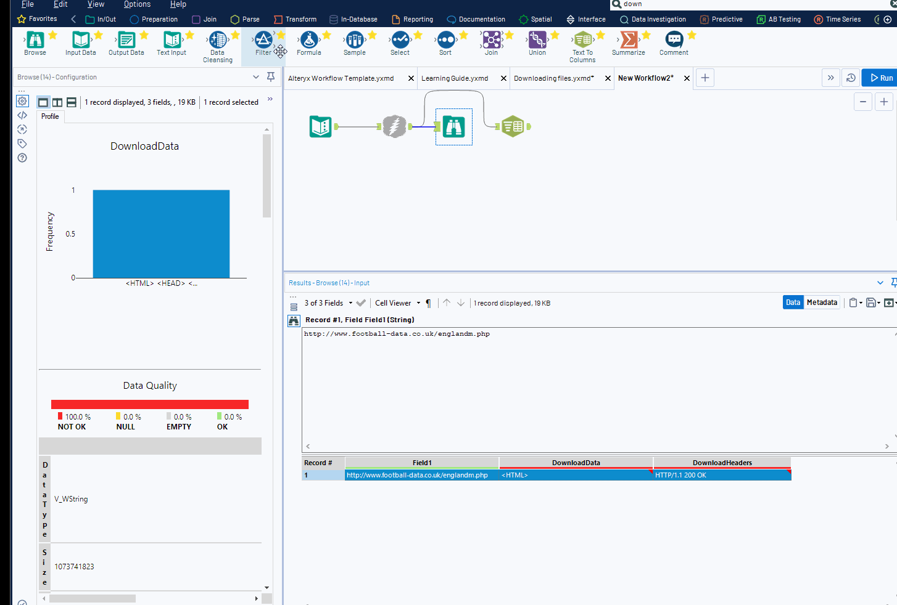Viewport: 897px width, 605px height.
Task: Open copy-to-clipboard dropdown in results
Action: point(856,302)
